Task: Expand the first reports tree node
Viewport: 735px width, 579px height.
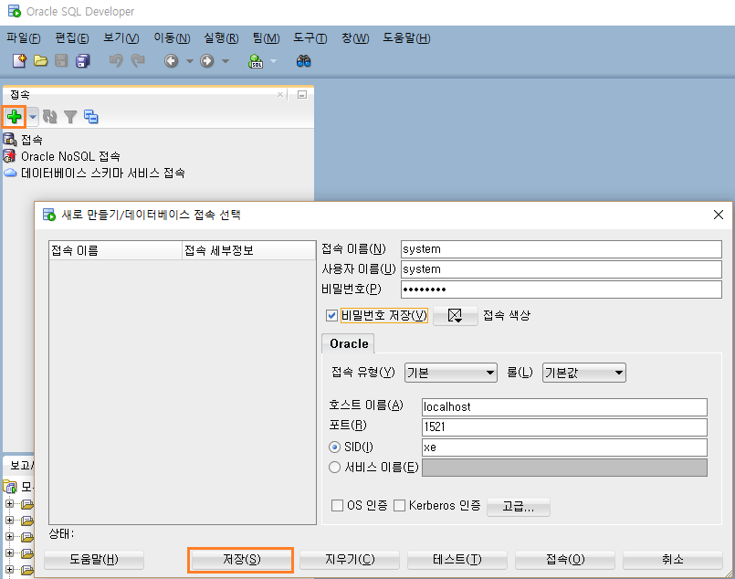Action: (9, 503)
